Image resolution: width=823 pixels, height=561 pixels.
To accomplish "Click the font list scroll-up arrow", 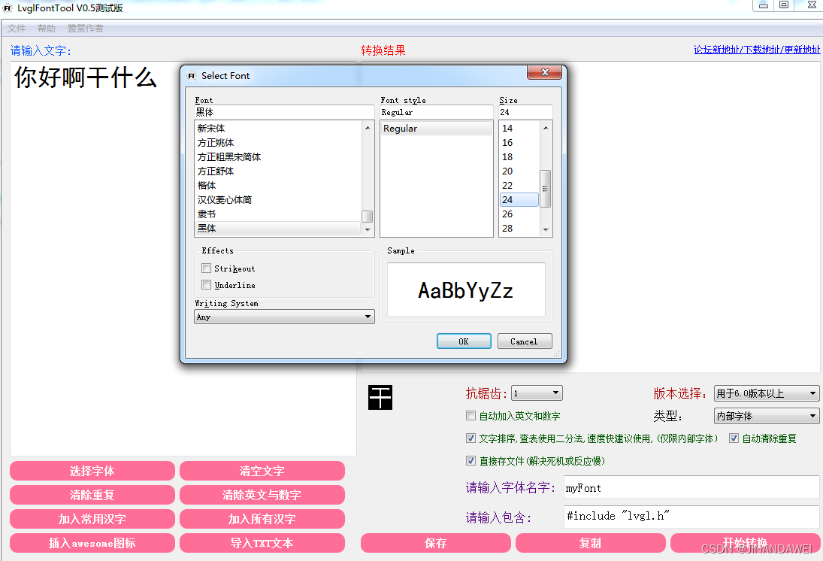I will (368, 128).
